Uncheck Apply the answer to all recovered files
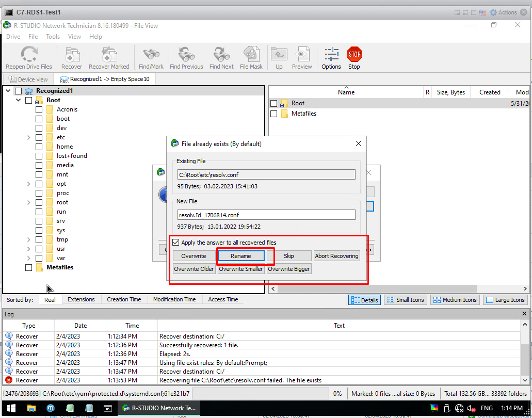The width and height of the screenshot is (532, 418). click(x=176, y=243)
